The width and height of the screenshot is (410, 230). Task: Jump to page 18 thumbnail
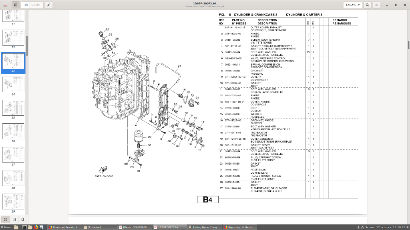13,178
